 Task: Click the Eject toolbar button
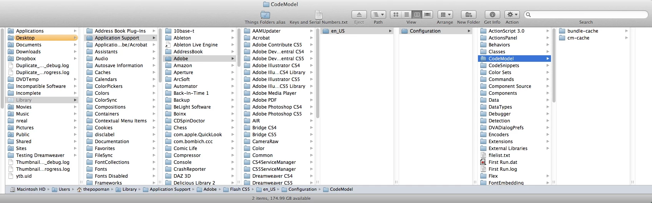pyautogui.click(x=359, y=15)
